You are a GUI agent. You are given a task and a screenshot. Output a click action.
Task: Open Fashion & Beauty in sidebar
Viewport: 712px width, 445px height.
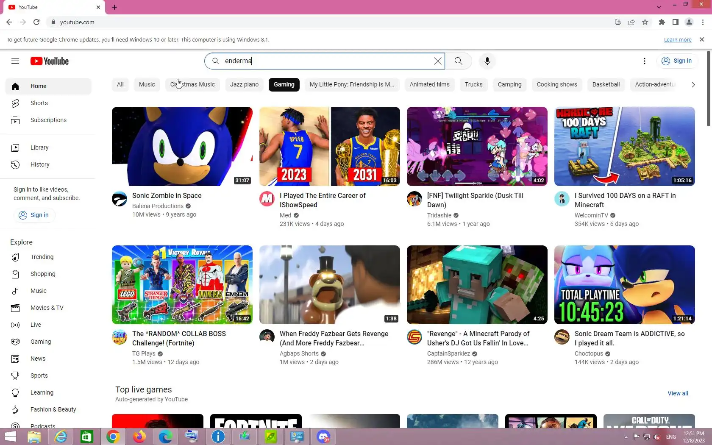[48, 409]
